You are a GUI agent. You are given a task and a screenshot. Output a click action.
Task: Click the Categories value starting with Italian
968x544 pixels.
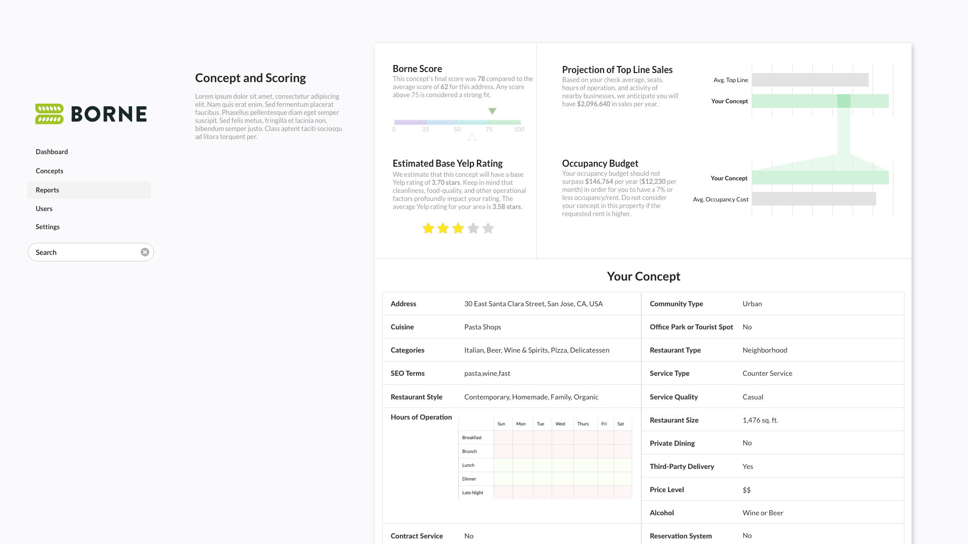click(x=536, y=350)
